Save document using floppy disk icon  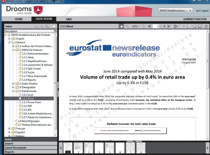(x=200, y=26)
